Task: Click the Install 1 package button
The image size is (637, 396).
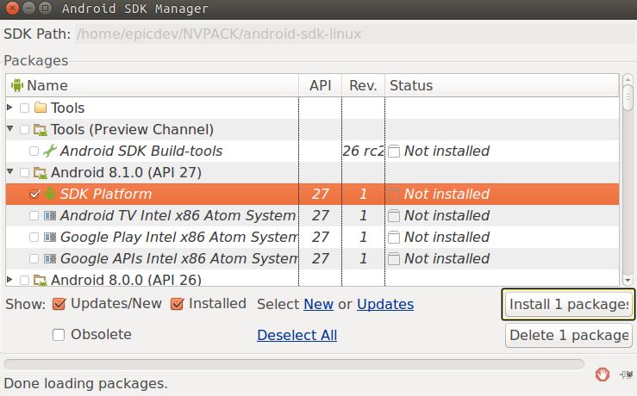Action: click(568, 304)
